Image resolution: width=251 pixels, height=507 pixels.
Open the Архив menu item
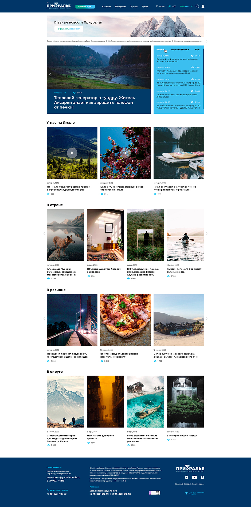tap(145, 6)
